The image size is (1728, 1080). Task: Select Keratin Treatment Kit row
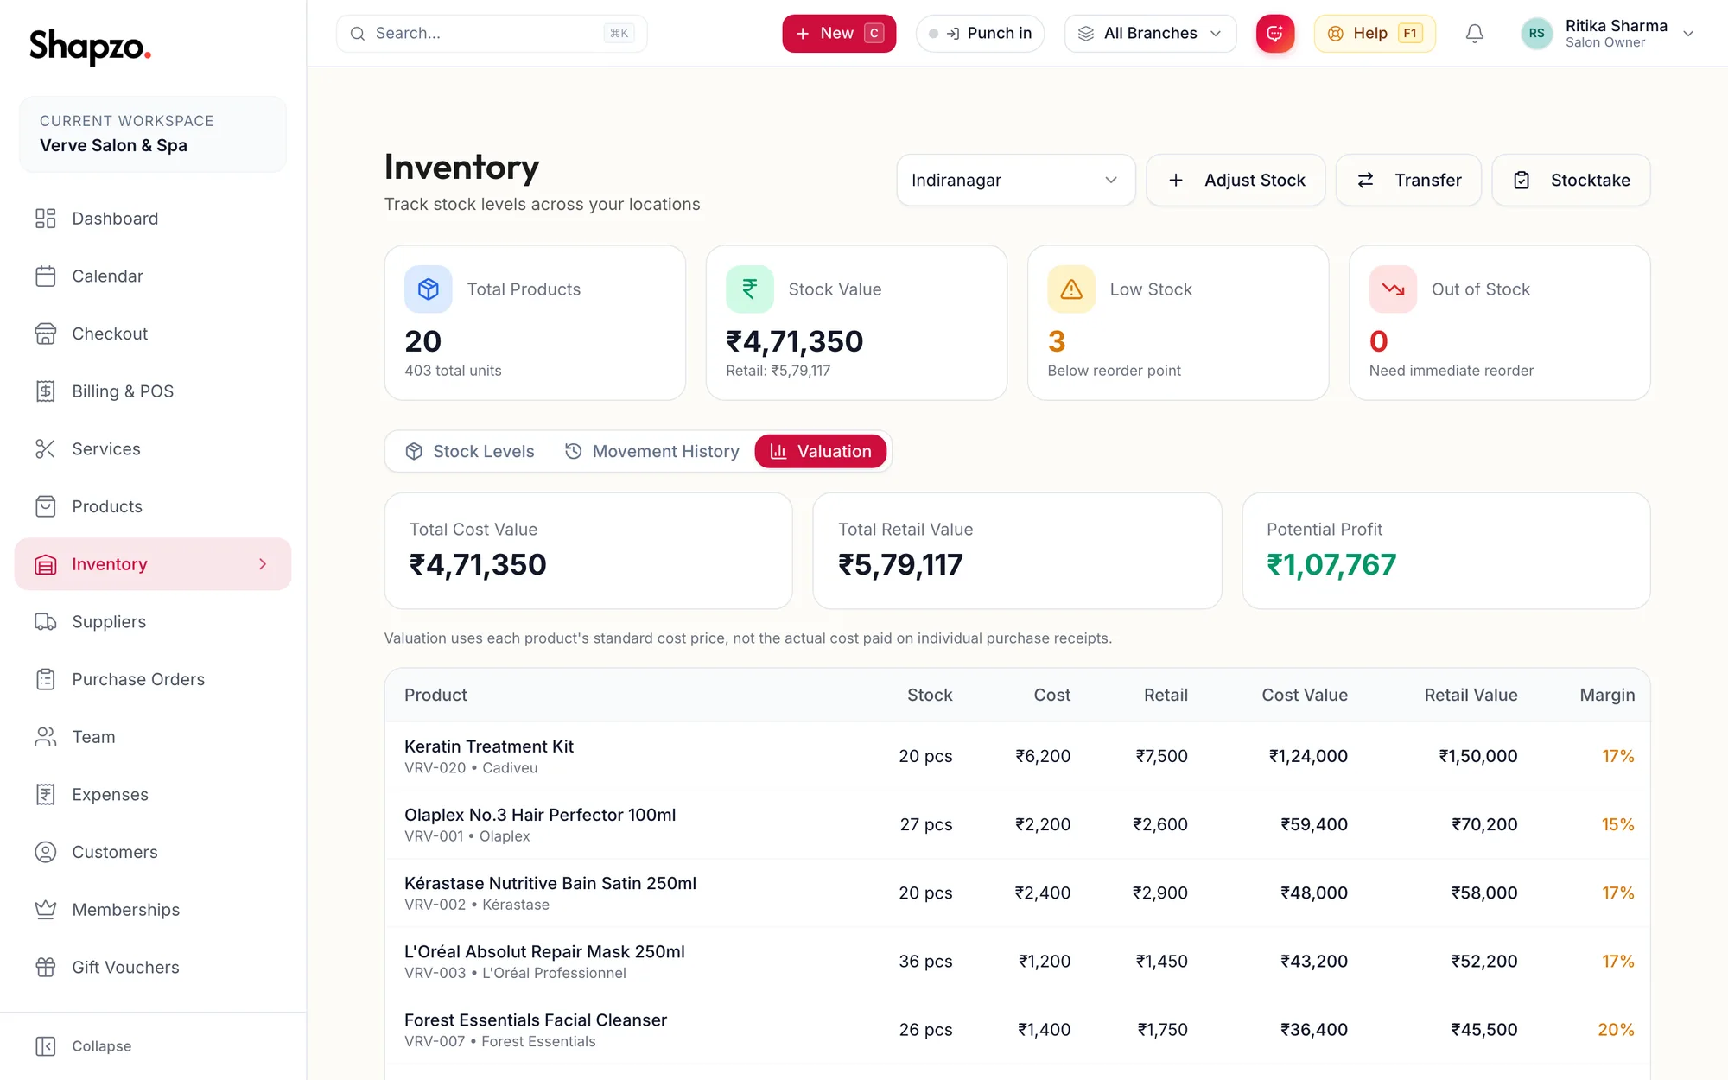pos(1017,756)
